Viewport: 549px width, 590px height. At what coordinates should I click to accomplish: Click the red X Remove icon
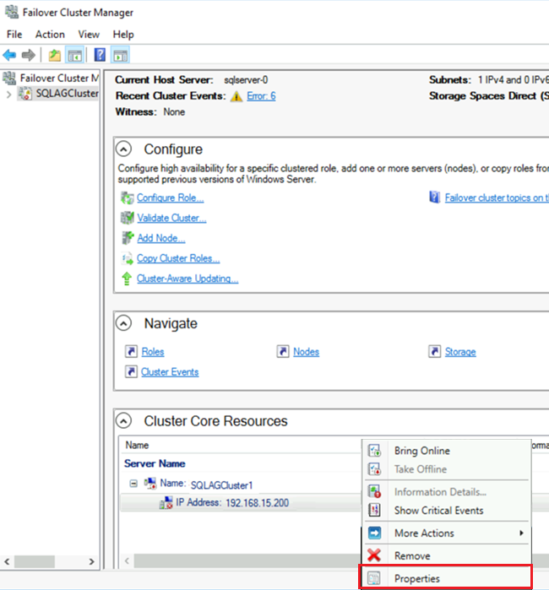374,555
